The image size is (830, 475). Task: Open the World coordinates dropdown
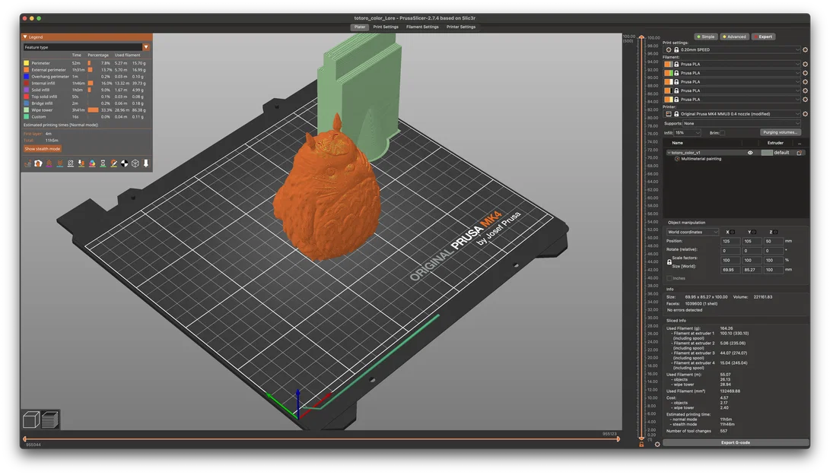(x=692, y=233)
